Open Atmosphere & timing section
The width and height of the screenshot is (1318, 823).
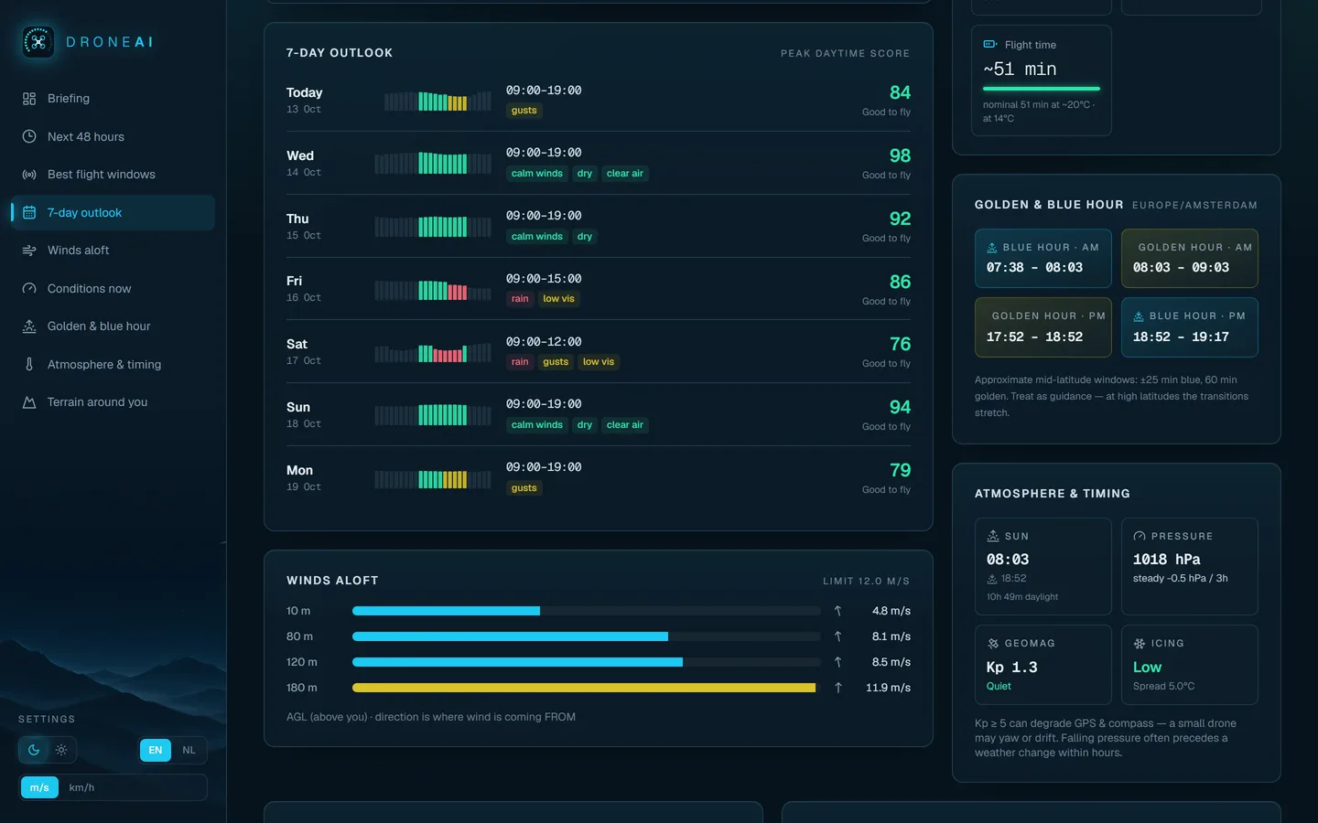(113, 364)
